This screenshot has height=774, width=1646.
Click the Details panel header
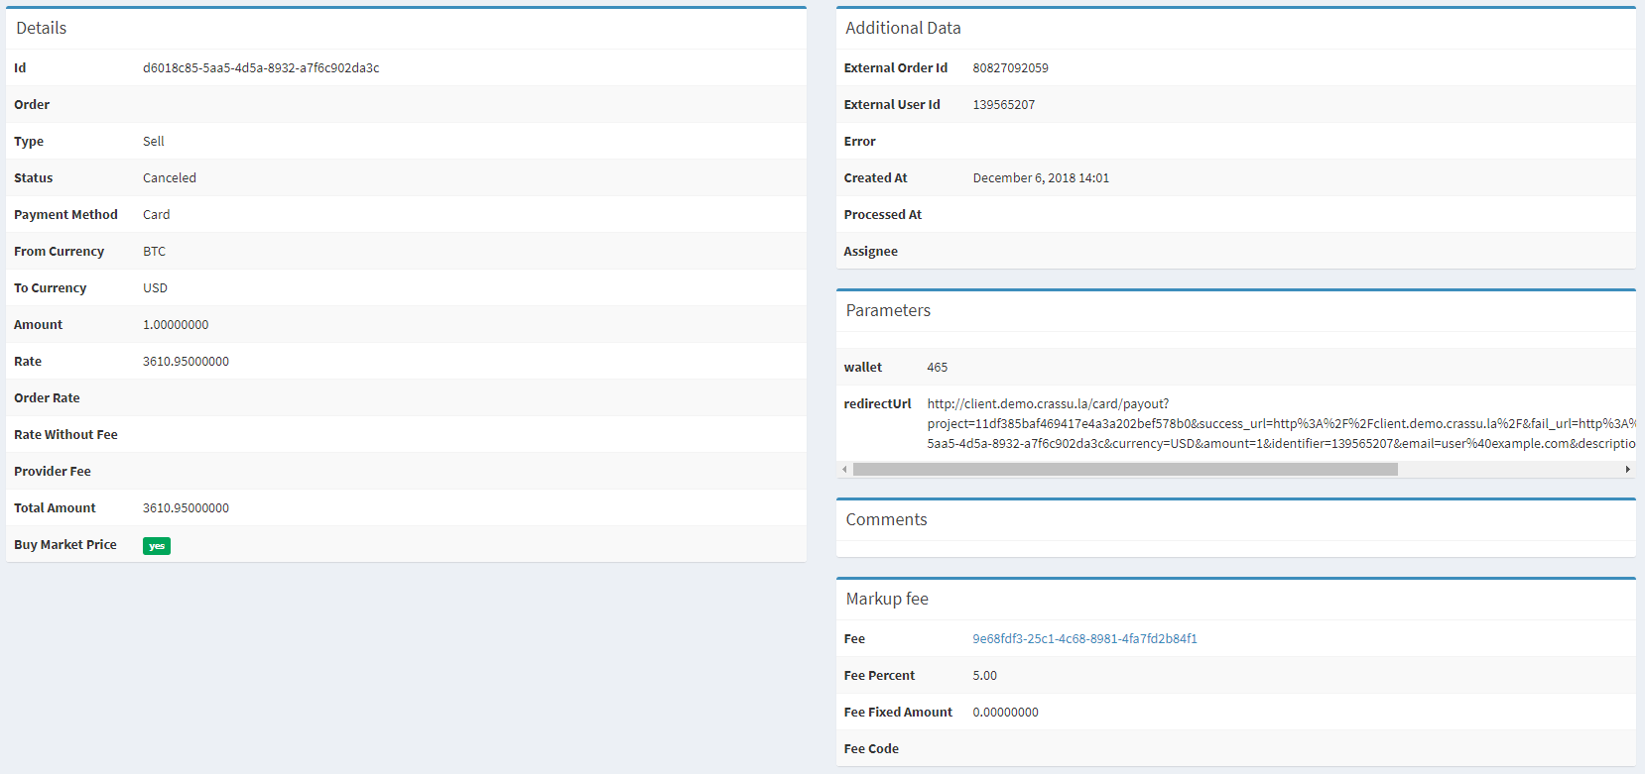42,29
